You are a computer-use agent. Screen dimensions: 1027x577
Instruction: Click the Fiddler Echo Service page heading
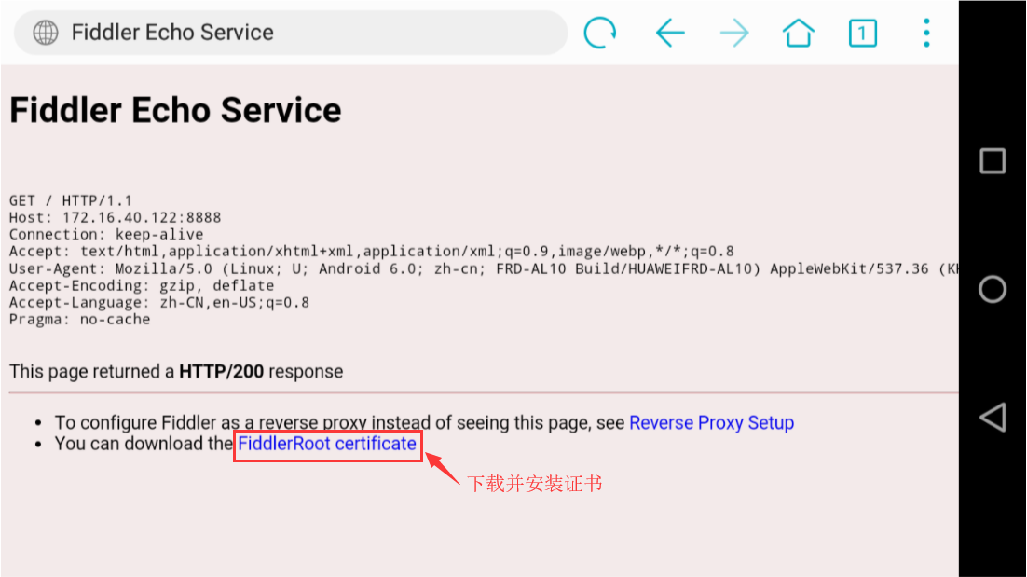click(175, 110)
